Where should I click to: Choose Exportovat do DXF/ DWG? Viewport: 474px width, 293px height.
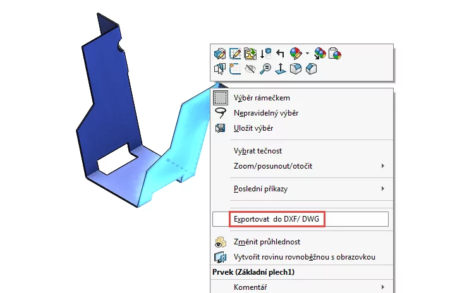(x=300, y=219)
